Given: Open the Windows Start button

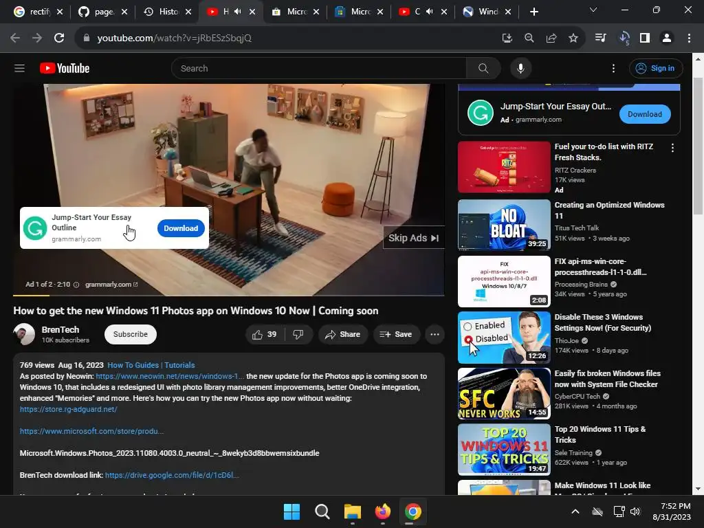Looking at the screenshot, I should tap(291, 511).
